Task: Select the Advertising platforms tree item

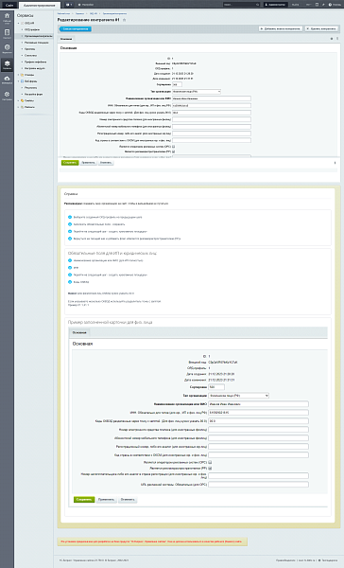Action: pyautogui.click(x=36, y=43)
